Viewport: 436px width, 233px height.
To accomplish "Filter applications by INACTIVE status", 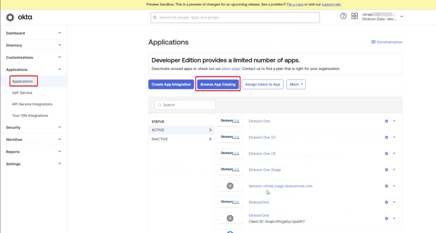I will click(160, 139).
